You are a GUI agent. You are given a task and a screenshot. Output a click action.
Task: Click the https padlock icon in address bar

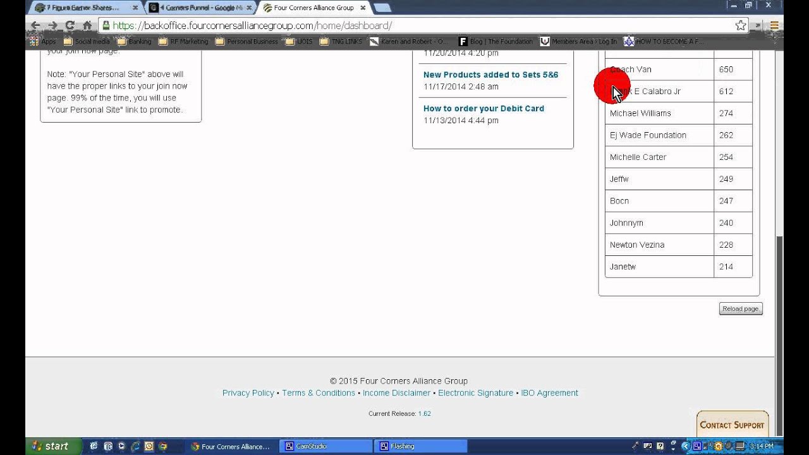click(106, 26)
